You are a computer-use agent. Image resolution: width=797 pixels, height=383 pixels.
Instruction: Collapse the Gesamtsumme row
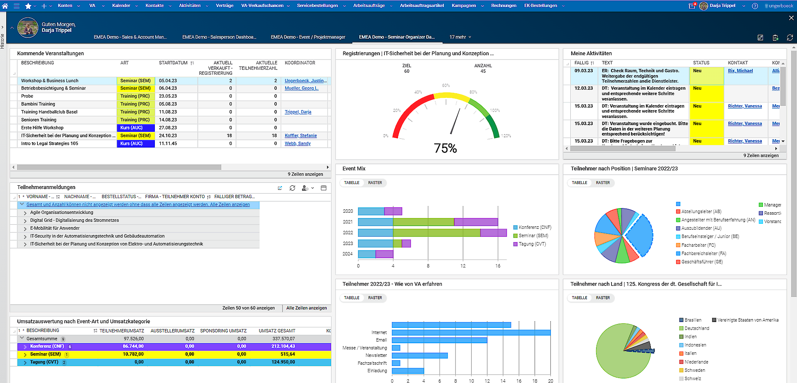(x=22, y=338)
